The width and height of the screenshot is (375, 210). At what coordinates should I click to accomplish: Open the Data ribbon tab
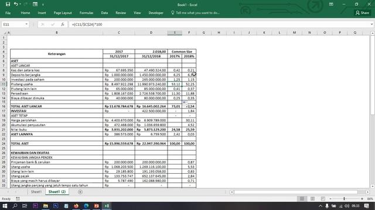point(104,13)
